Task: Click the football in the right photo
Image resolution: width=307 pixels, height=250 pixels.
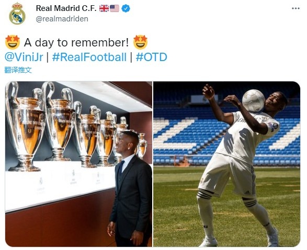Action: tap(254, 101)
